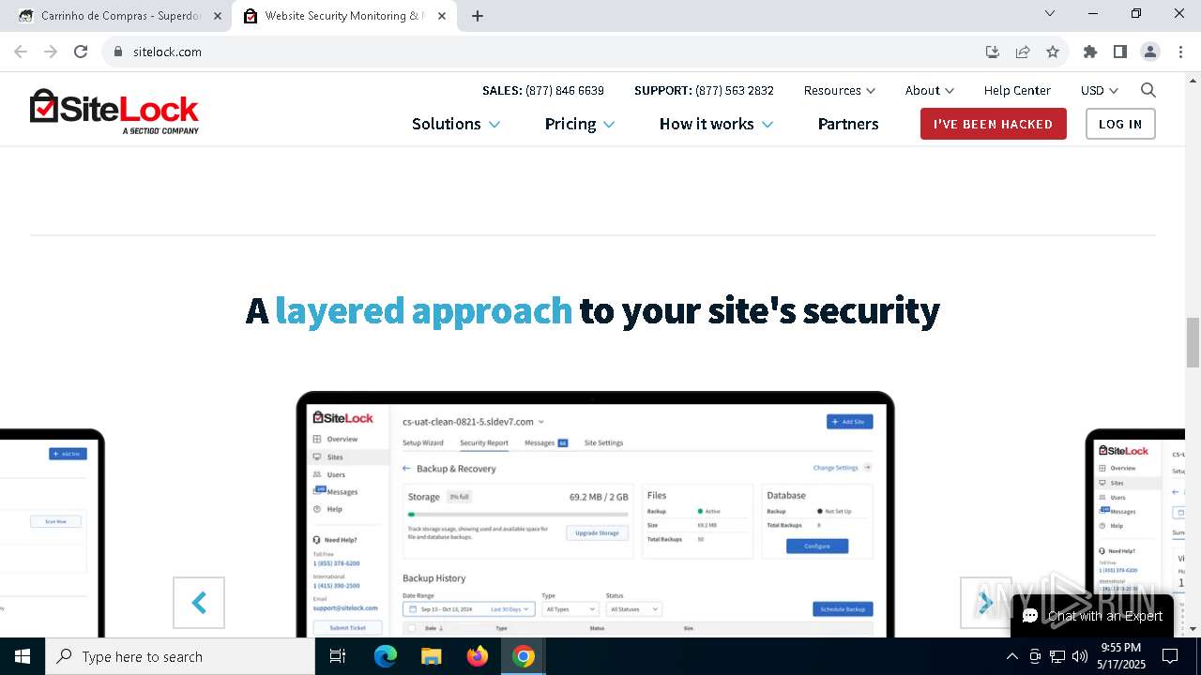This screenshot has height=675, width=1201.
Task: Open Task View on the taskbar
Action: coord(338,656)
